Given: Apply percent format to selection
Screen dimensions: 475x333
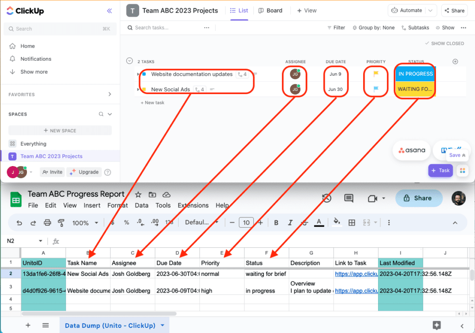Looking at the screenshot, I should pyautogui.click(x=126, y=223).
